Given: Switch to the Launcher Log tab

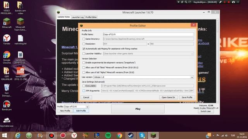Looking at the screenshot, I should (x=77, y=17).
